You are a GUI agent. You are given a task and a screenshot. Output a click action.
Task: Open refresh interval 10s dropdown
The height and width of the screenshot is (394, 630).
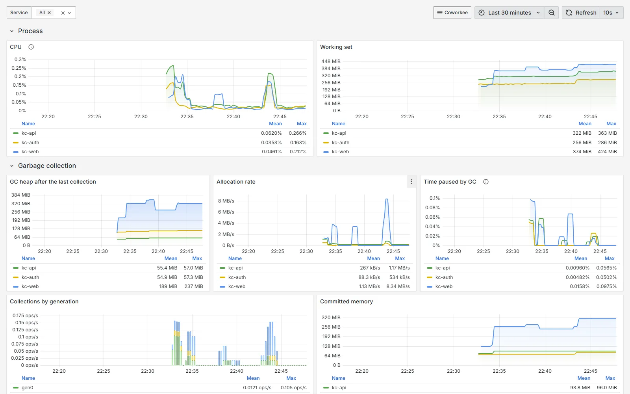pos(611,13)
